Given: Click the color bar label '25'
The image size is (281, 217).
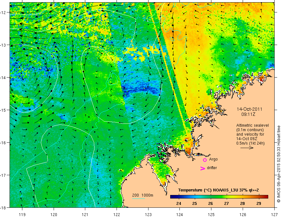Looking at the screenshot, I should [194, 203].
